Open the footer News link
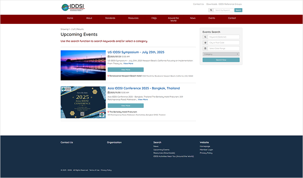The image size is (303, 178). tap(156, 146)
